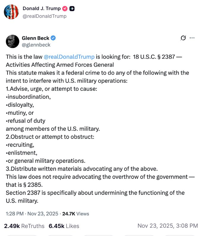Click the "18 U.S.C. § 2387" citation text
The height and width of the screenshot is (236, 199).
tap(154, 57)
